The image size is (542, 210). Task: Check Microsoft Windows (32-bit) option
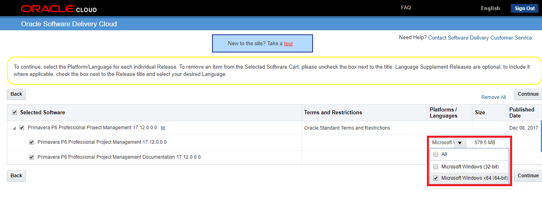coord(436,167)
